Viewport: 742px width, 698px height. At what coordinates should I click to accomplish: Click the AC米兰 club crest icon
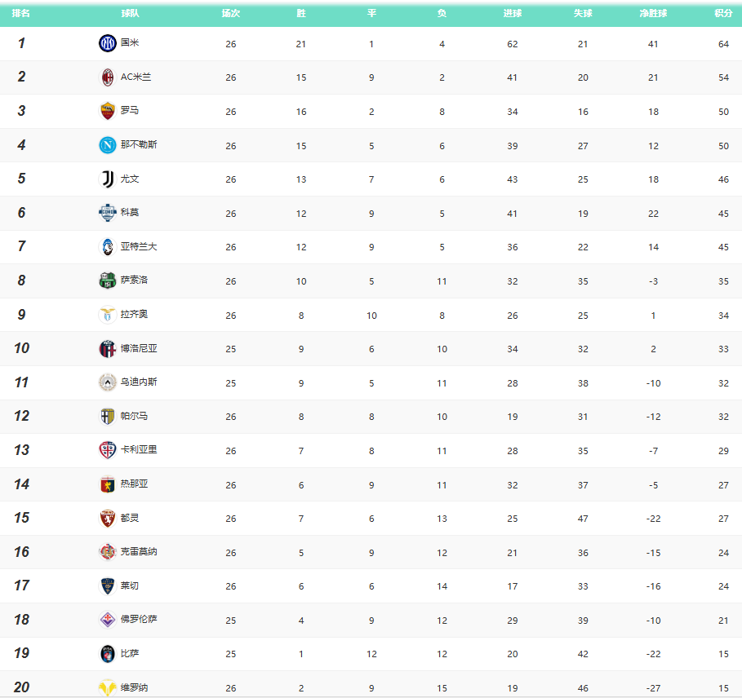107,77
